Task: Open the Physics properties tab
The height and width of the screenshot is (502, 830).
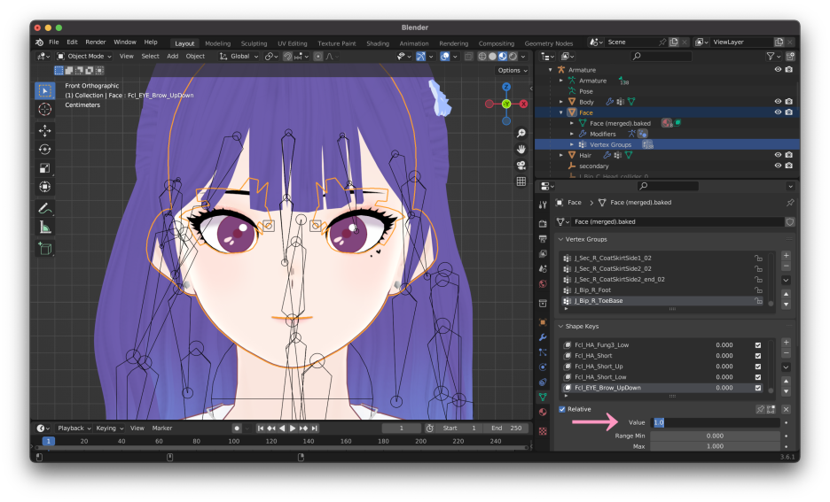Action: coord(543,367)
